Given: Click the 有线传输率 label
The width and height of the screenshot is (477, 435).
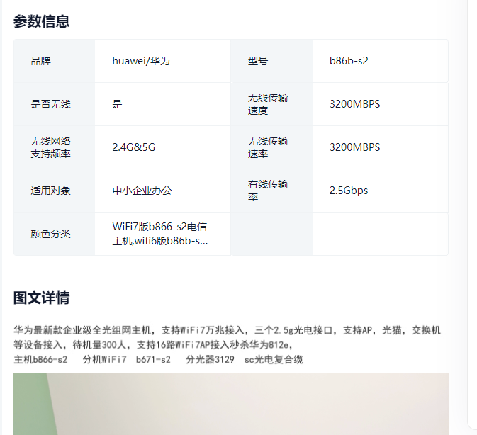Looking at the screenshot, I should [x=268, y=191].
